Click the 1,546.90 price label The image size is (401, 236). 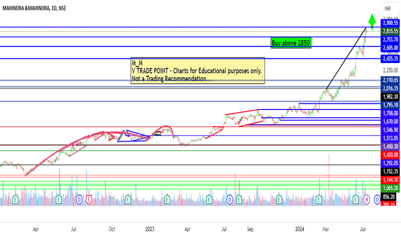coord(390,130)
